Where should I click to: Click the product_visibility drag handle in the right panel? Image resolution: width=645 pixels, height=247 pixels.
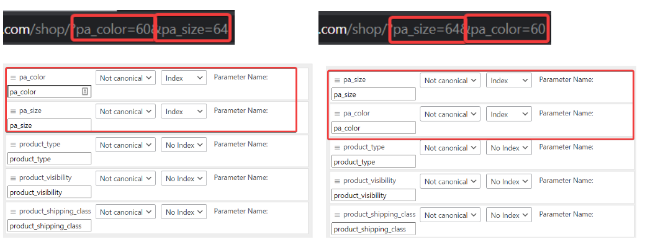pyautogui.click(x=337, y=181)
